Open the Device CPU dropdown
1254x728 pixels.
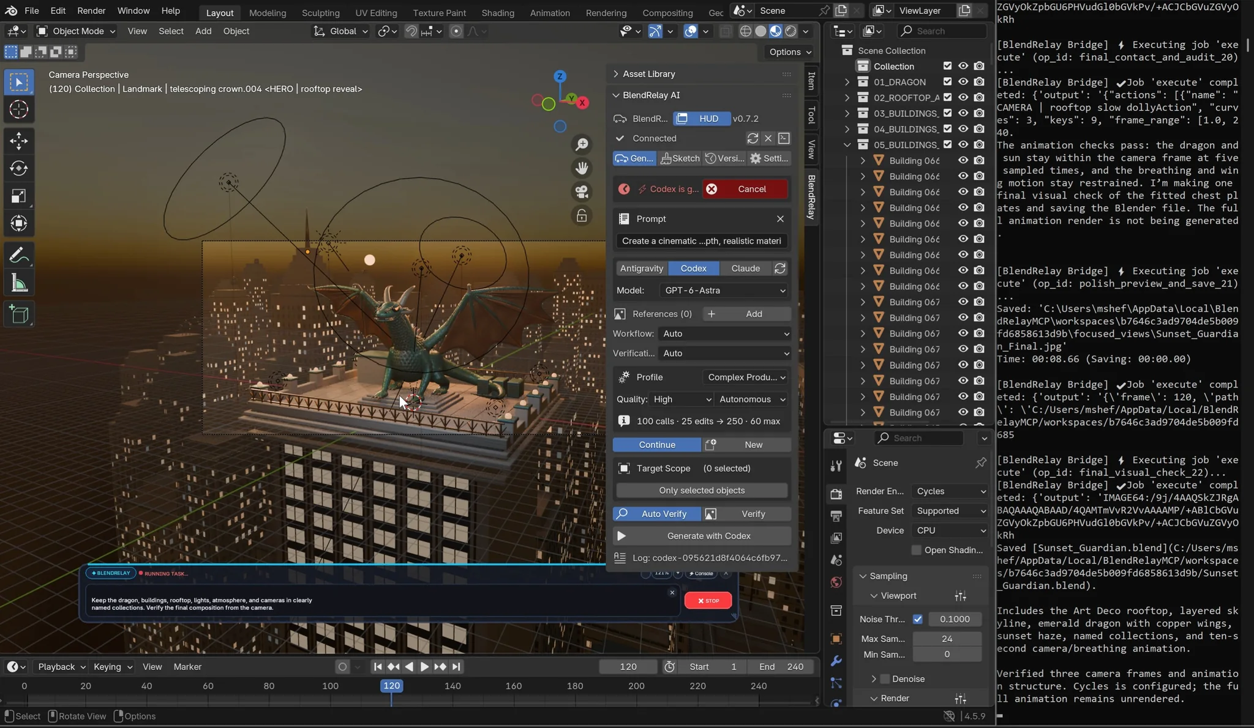[x=950, y=530]
